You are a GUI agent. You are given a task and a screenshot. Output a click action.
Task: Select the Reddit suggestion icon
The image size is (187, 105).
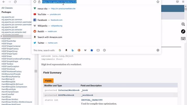[35, 31]
